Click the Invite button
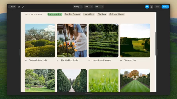The height and width of the screenshot is (99, 177). click(157, 7)
